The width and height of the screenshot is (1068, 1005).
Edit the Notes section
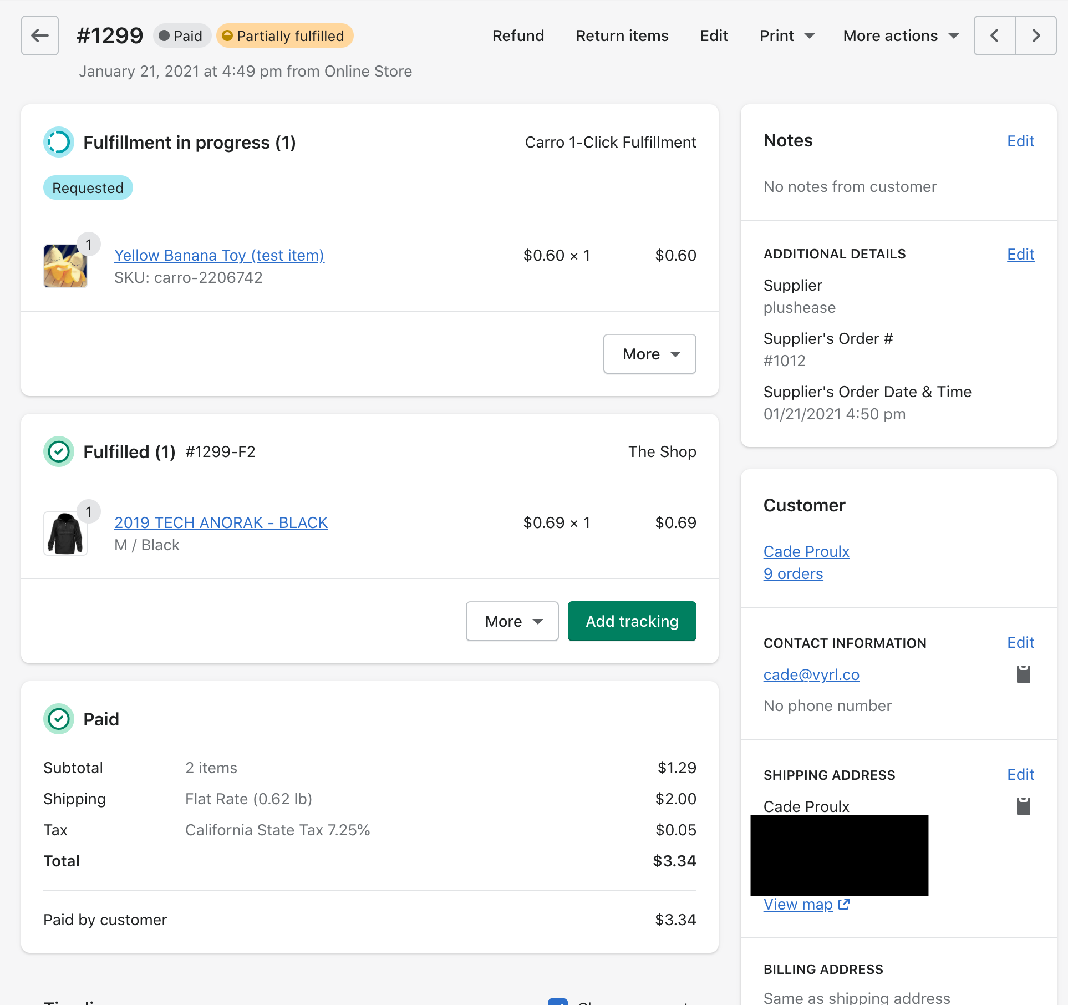click(x=1020, y=141)
